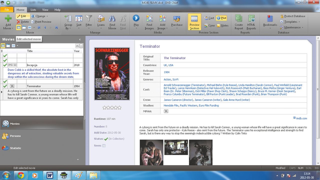
Task: Open the Loans dropdown
Action: [101, 22]
